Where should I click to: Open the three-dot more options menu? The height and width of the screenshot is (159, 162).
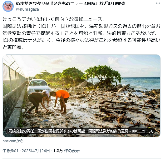(158, 3)
